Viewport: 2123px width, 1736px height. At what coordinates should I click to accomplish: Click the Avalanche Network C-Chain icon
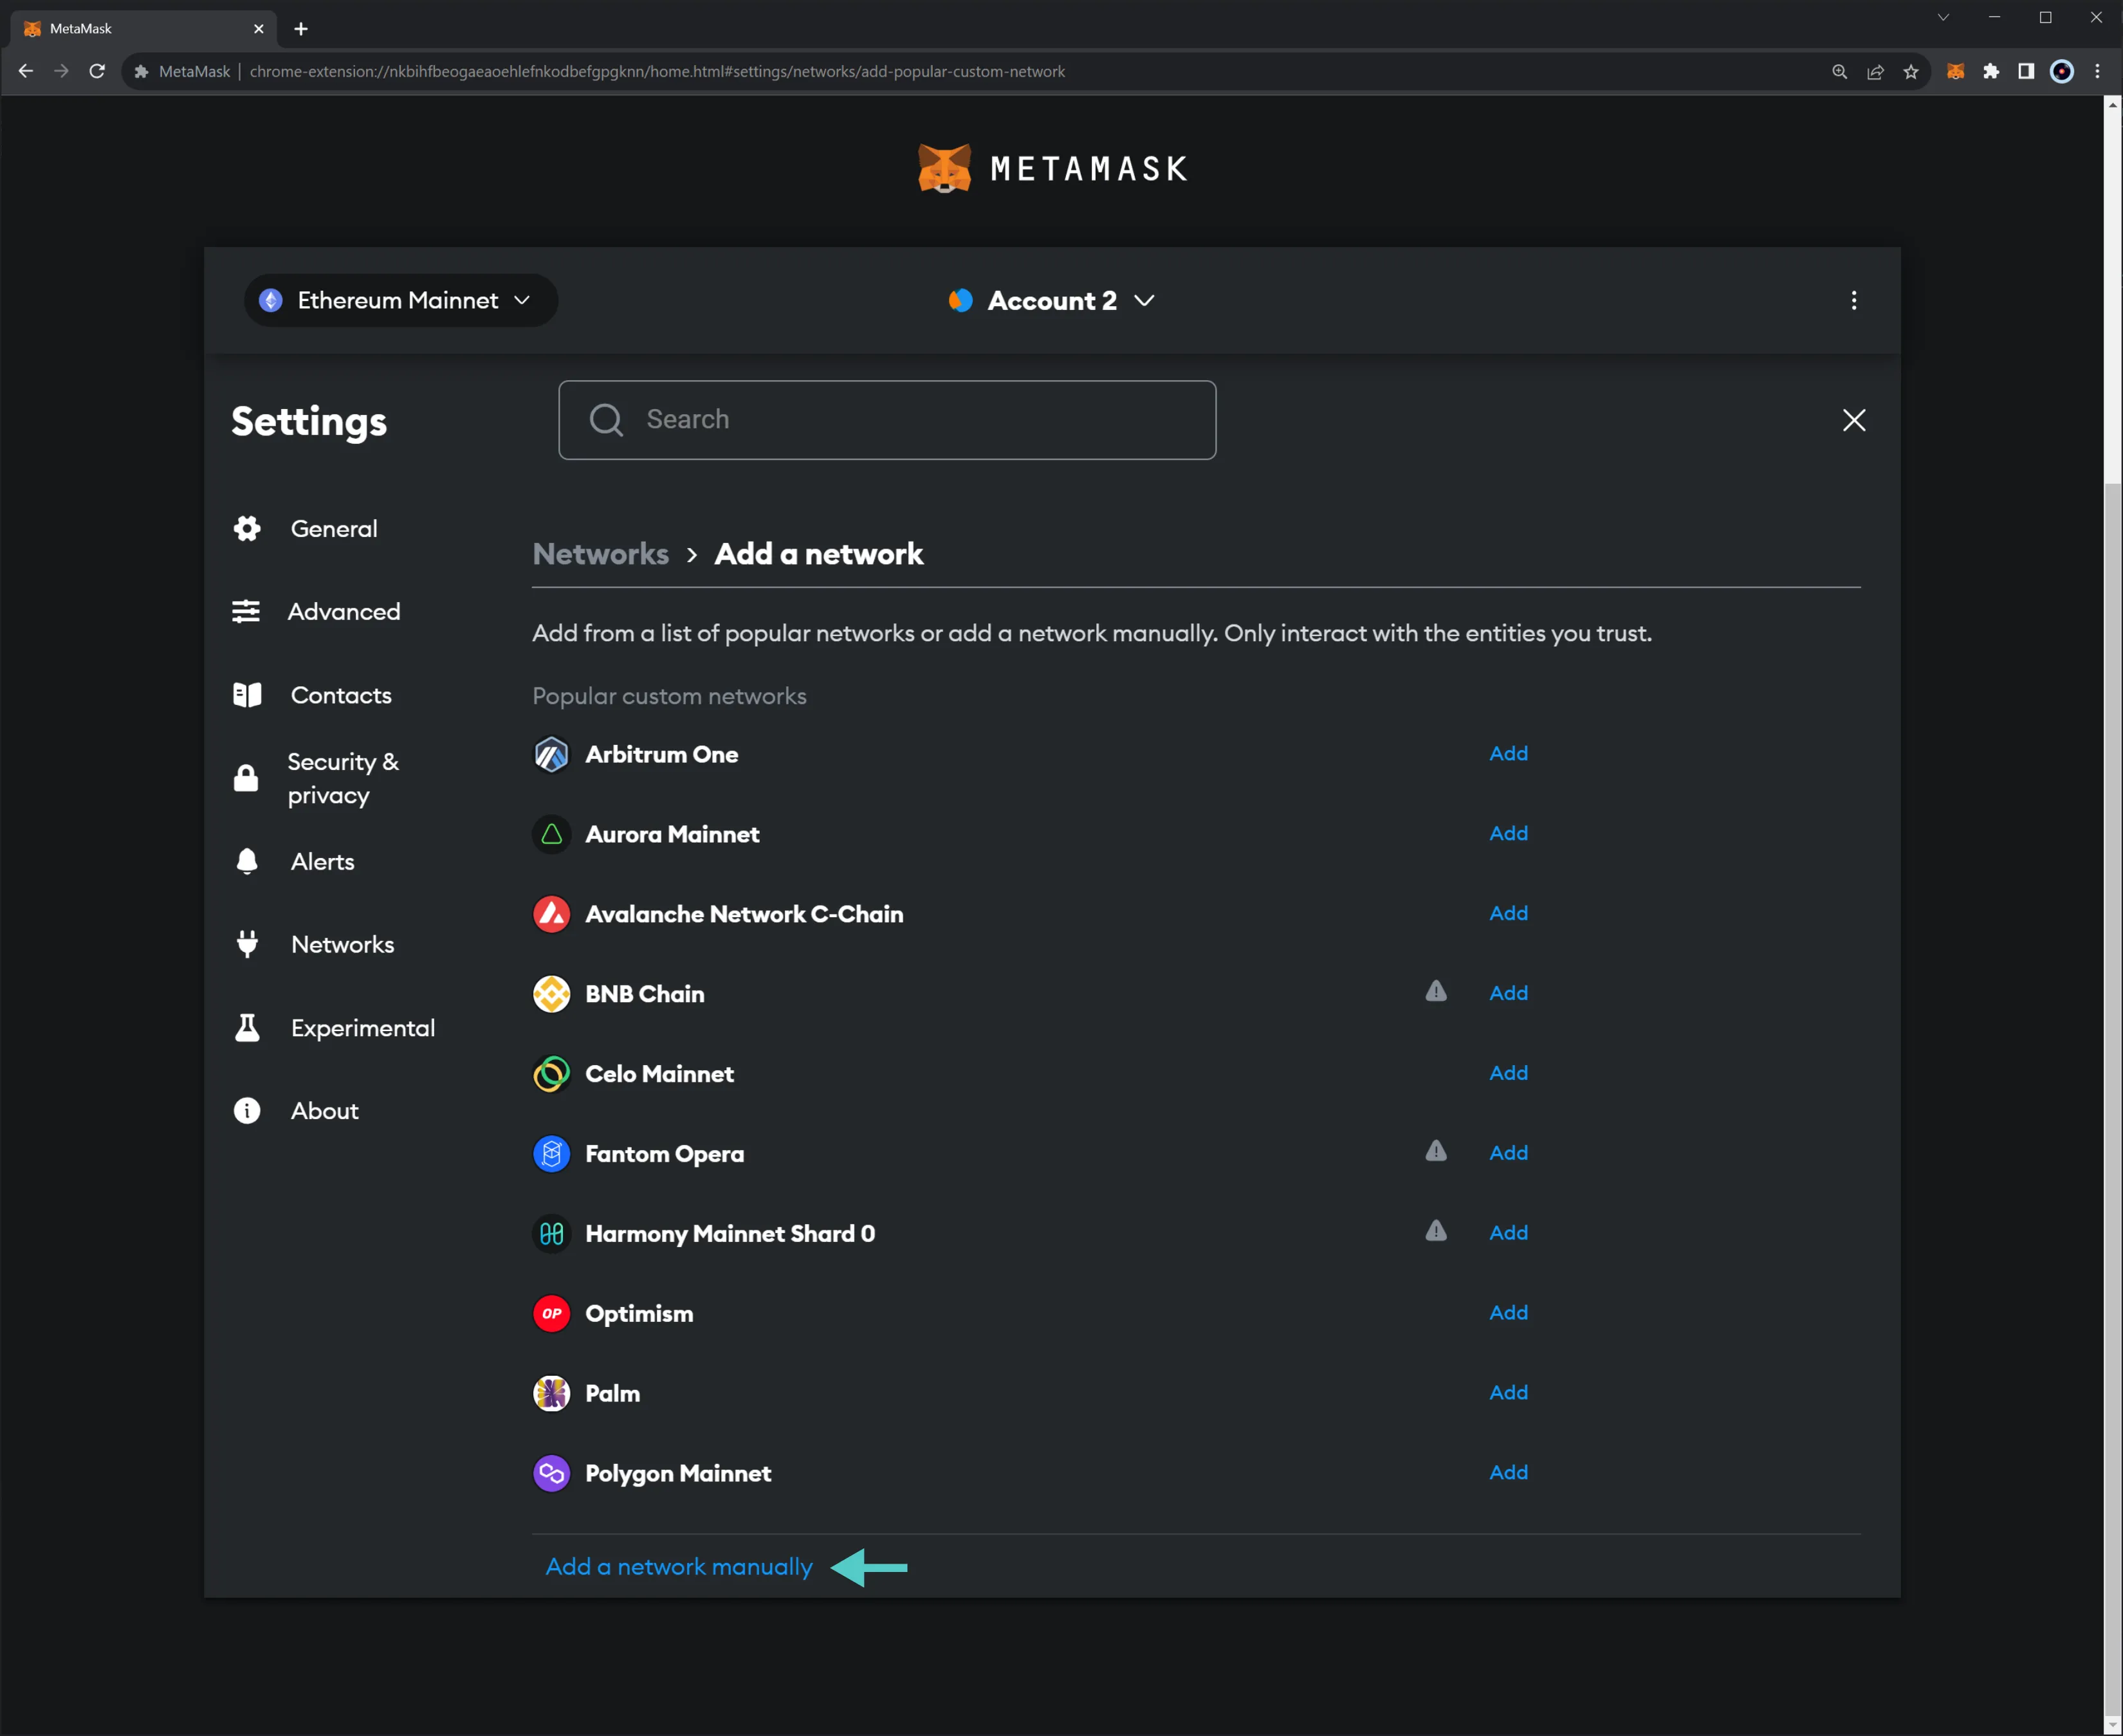pyautogui.click(x=554, y=913)
